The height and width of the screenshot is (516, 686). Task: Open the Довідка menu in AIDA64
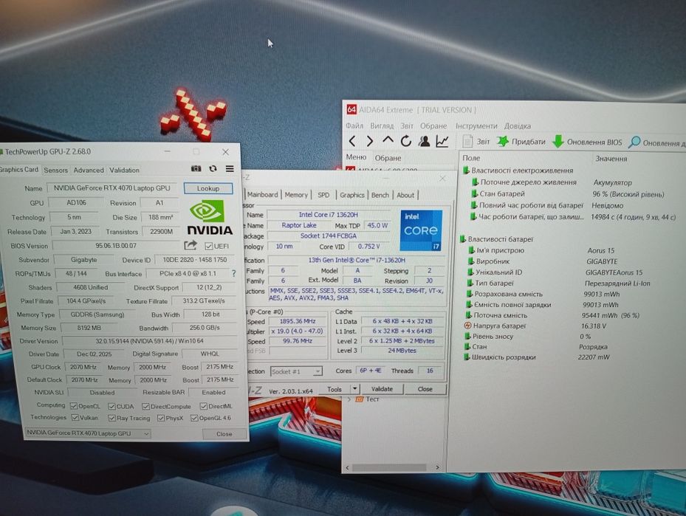pyautogui.click(x=518, y=126)
